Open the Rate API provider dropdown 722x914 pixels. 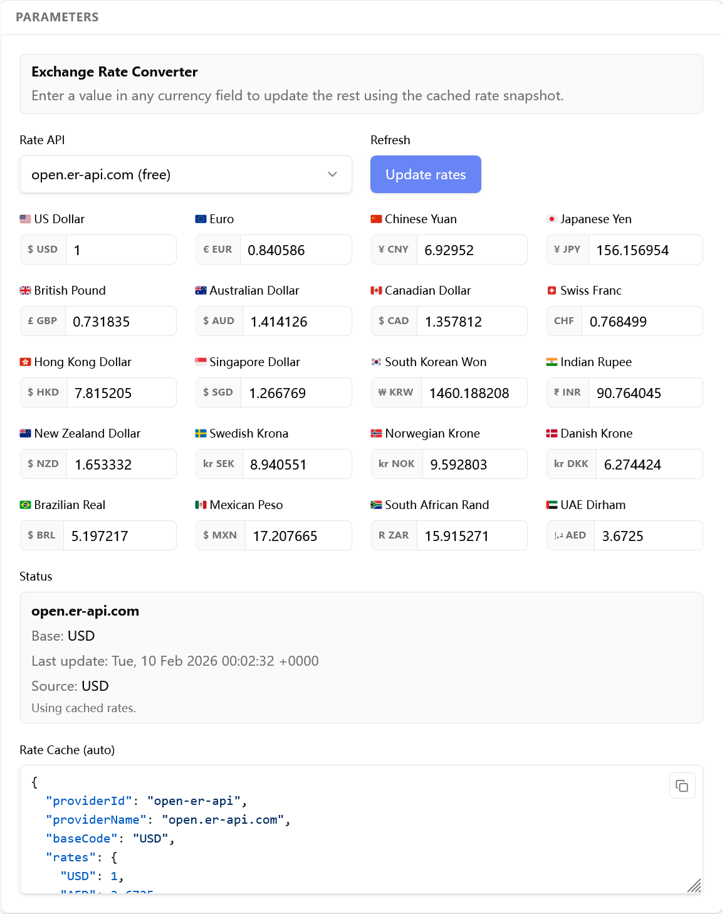point(186,174)
